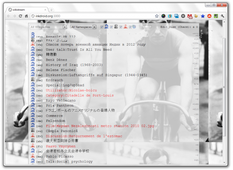233x170 pixels.
Task: Open Utilizator:Nicolae-boicu link
Action: pos(71,90)
